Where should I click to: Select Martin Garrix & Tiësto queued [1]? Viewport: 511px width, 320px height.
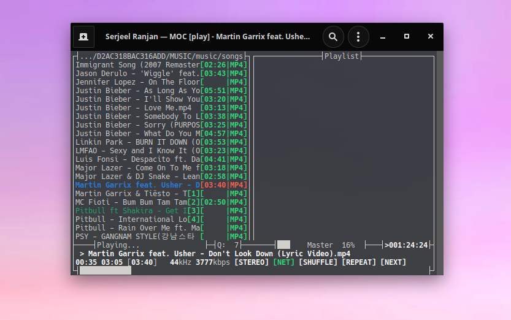pyautogui.click(x=161, y=194)
